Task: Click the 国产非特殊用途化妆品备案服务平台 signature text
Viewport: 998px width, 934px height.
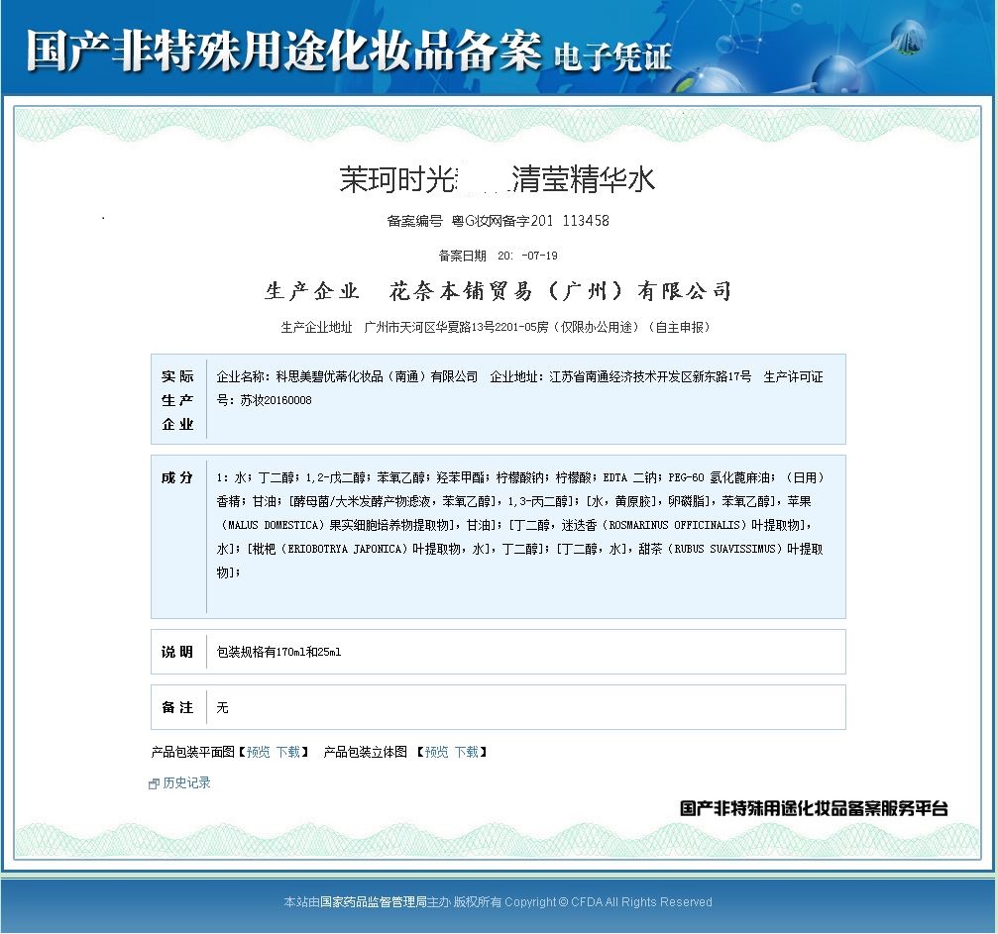Action: point(814,808)
